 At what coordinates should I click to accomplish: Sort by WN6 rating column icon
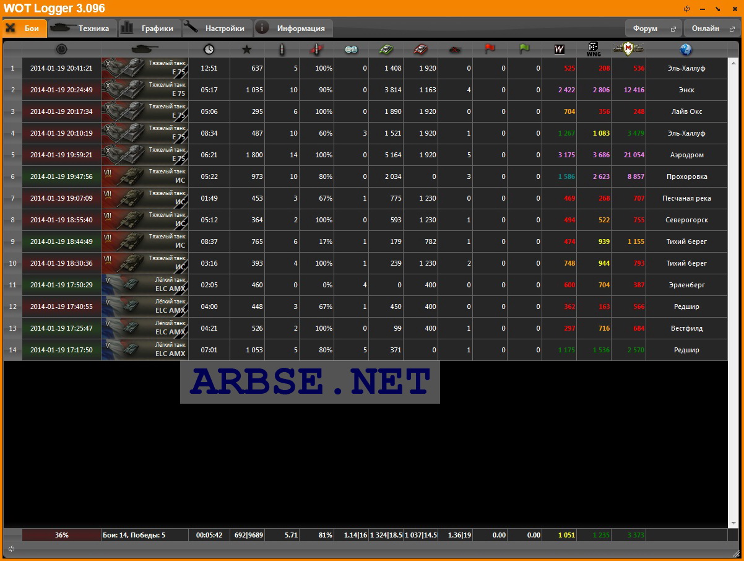click(594, 50)
